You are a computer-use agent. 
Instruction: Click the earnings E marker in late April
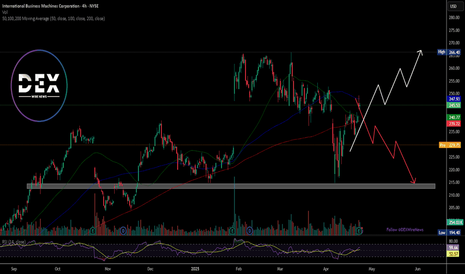[359, 231]
